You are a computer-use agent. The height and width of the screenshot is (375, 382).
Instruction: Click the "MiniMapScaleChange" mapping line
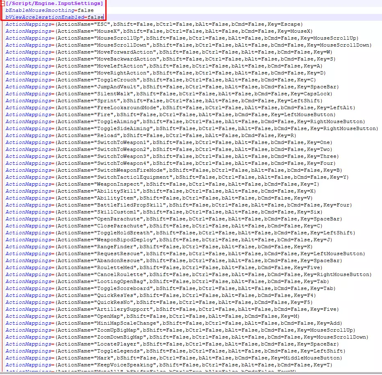[x=174, y=323]
